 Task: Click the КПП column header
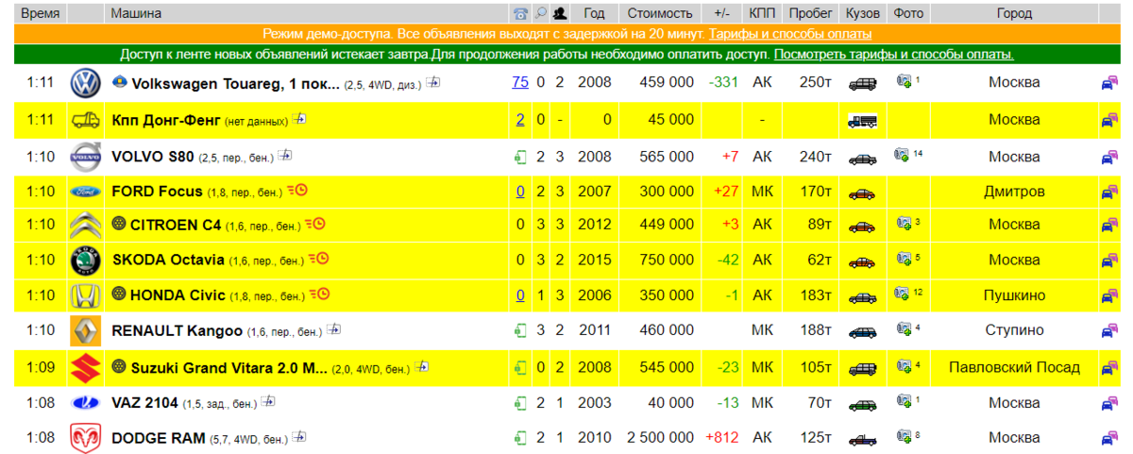(x=762, y=13)
